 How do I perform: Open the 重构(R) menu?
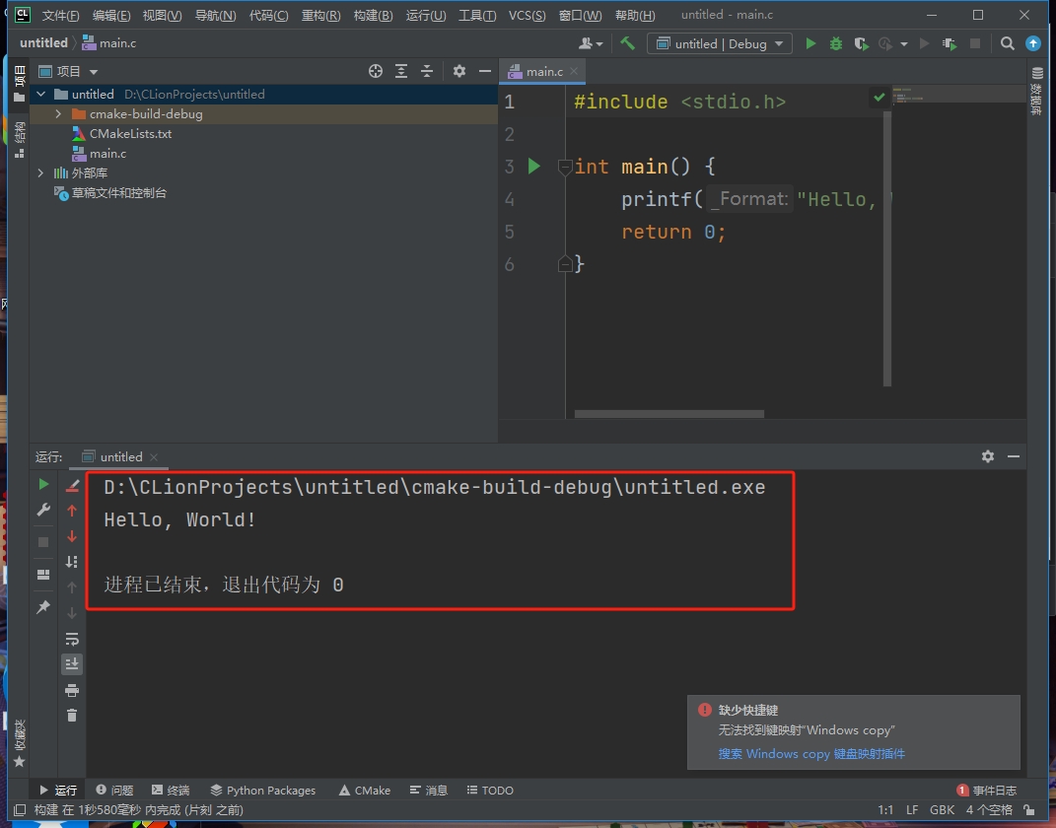320,16
